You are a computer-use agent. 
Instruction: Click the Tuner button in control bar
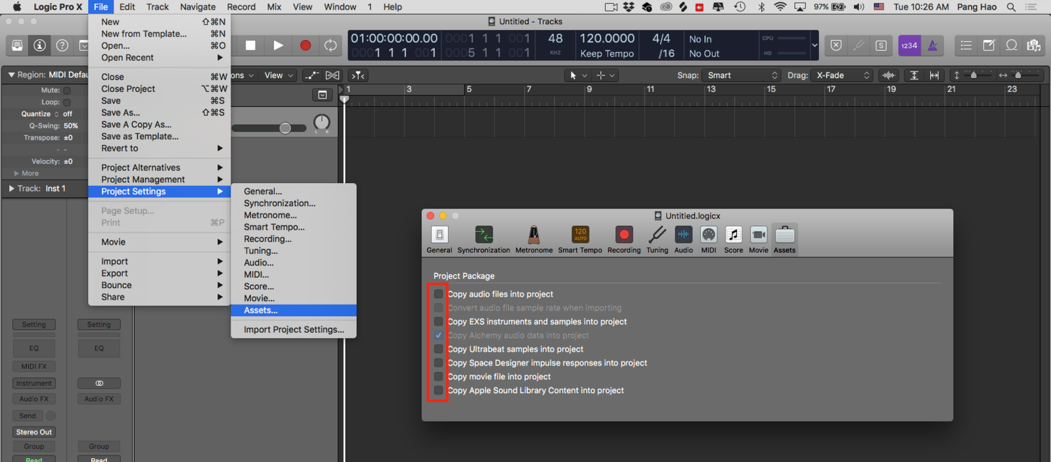click(859, 45)
